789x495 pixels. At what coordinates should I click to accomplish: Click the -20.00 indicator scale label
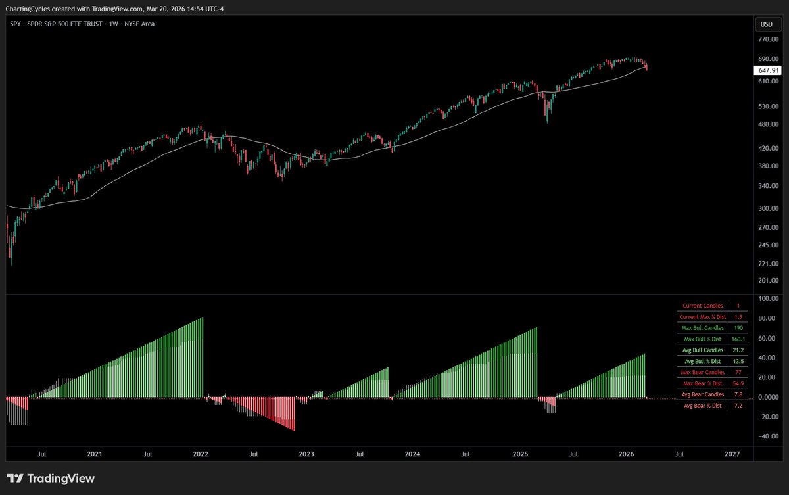click(x=768, y=417)
